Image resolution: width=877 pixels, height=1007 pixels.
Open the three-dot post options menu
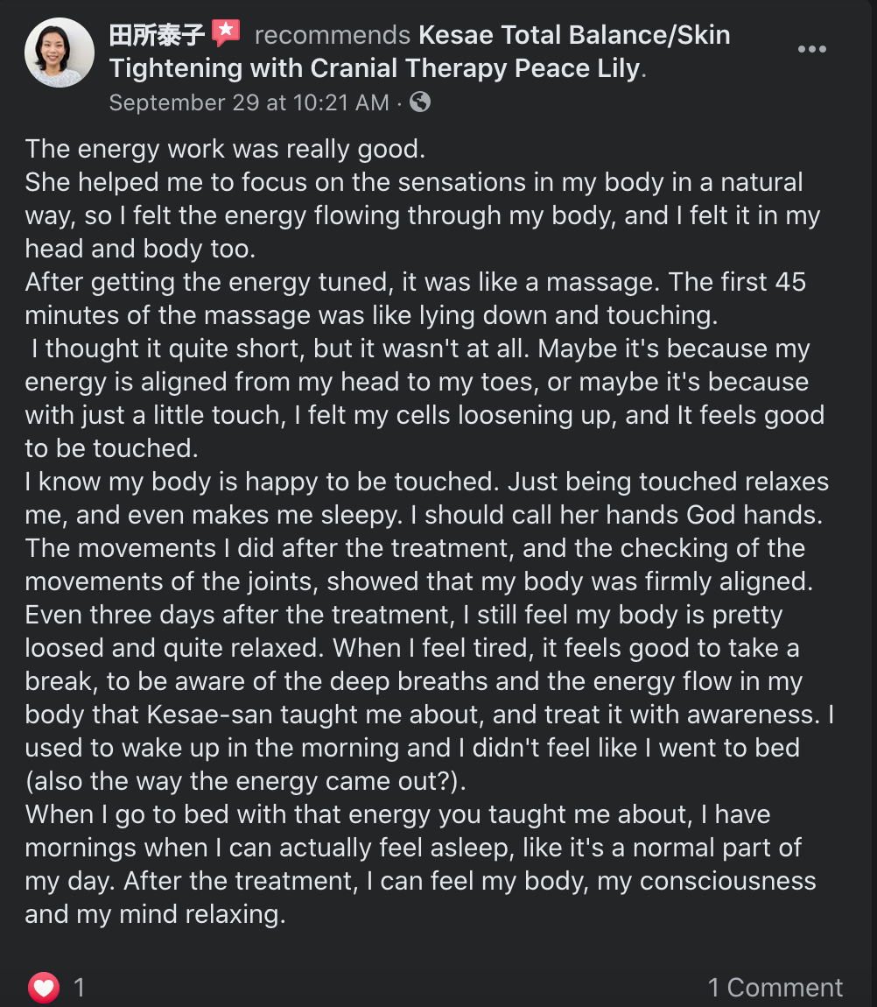[811, 49]
